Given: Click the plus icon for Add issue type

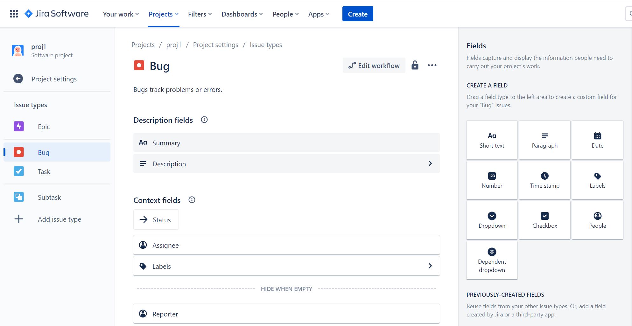Looking at the screenshot, I should click(x=19, y=219).
